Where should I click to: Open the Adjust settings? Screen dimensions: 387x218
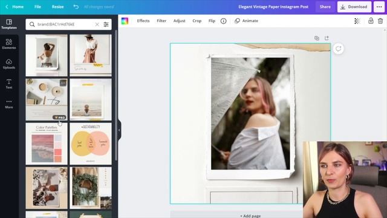tap(179, 21)
